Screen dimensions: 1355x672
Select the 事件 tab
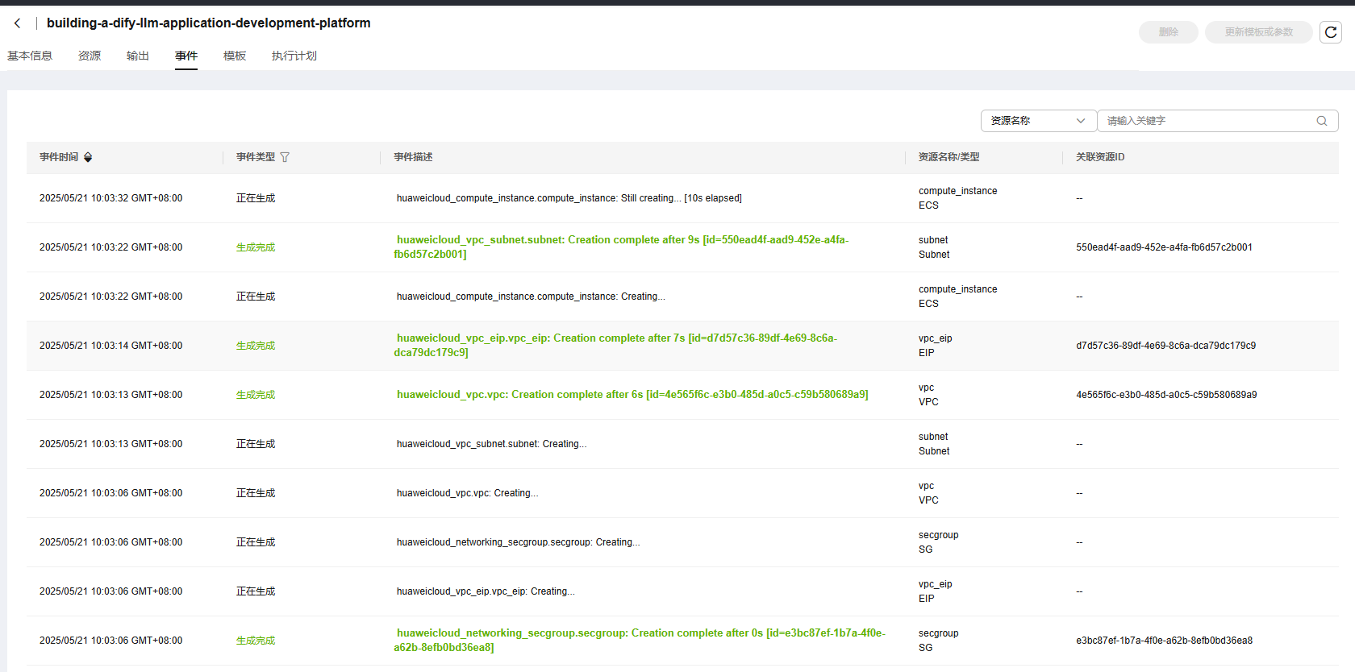coord(186,56)
